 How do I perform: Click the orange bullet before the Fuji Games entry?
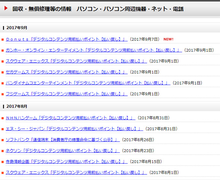pyautogui.click(x=3, y=94)
